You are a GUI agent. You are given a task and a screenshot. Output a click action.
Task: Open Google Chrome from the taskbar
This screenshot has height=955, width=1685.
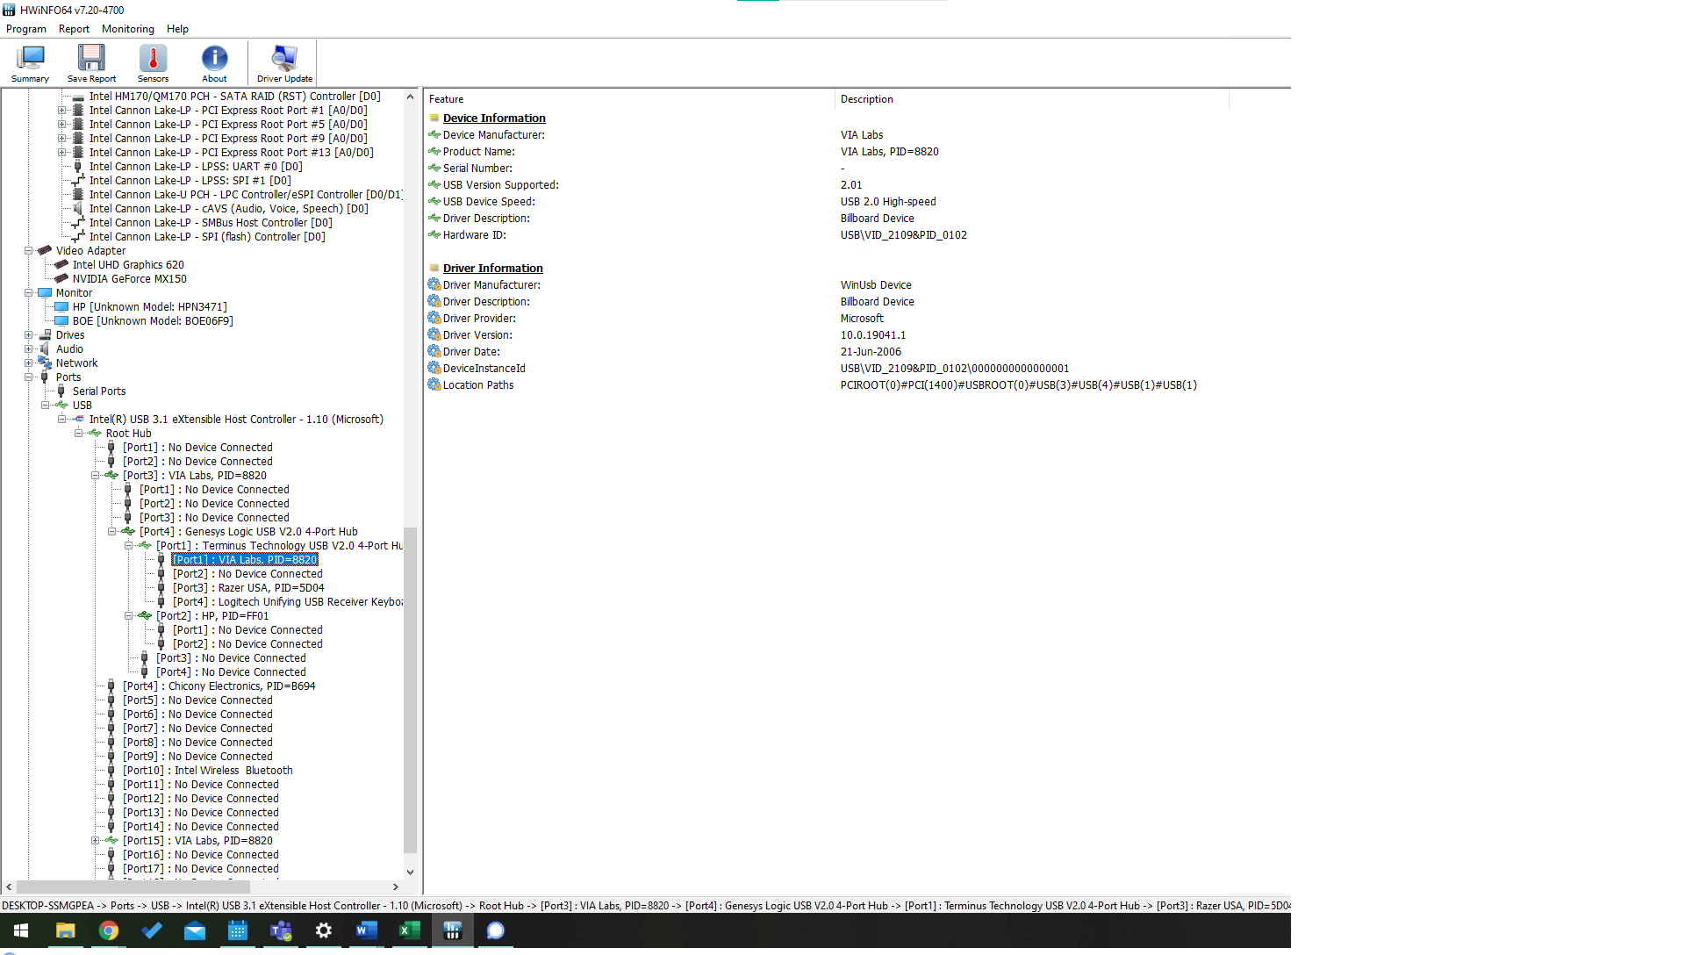pos(108,930)
